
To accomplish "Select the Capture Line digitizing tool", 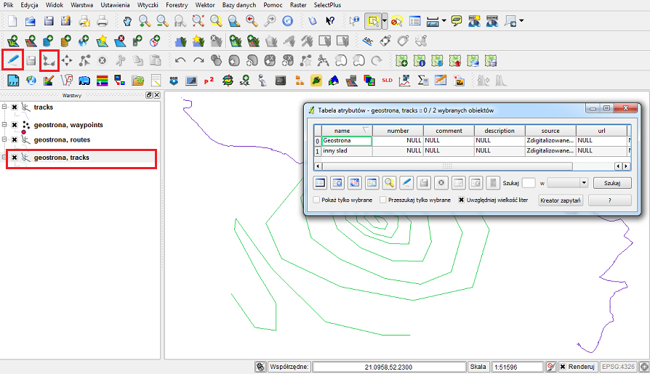I will tap(49, 61).
